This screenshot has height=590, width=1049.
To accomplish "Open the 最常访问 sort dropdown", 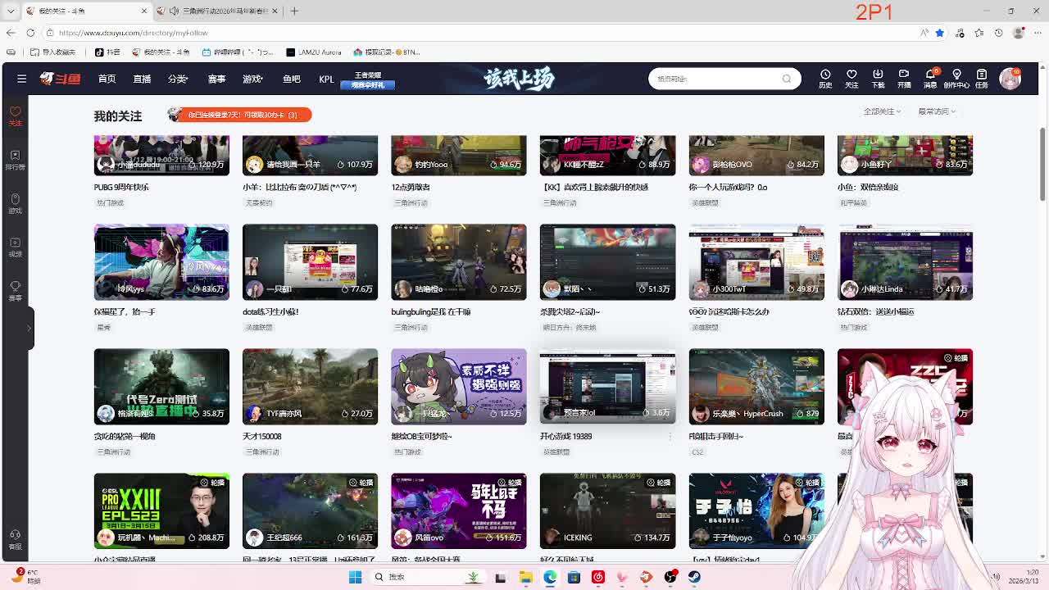I will [936, 111].
